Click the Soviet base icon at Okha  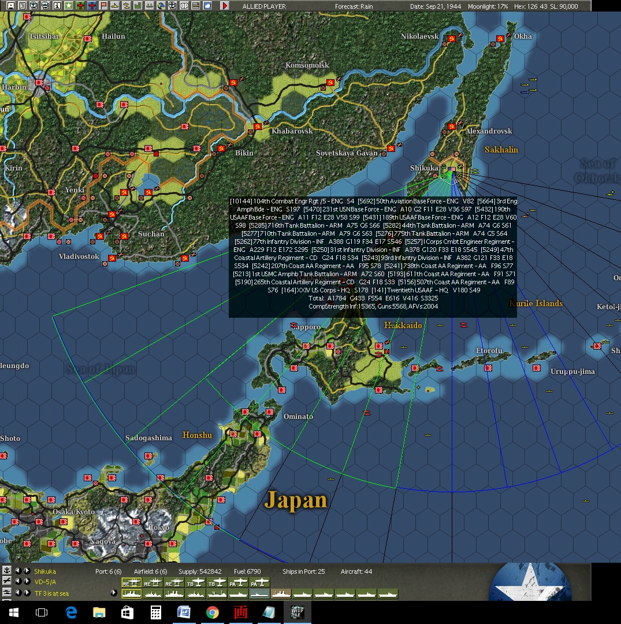[x=500, y=39]
